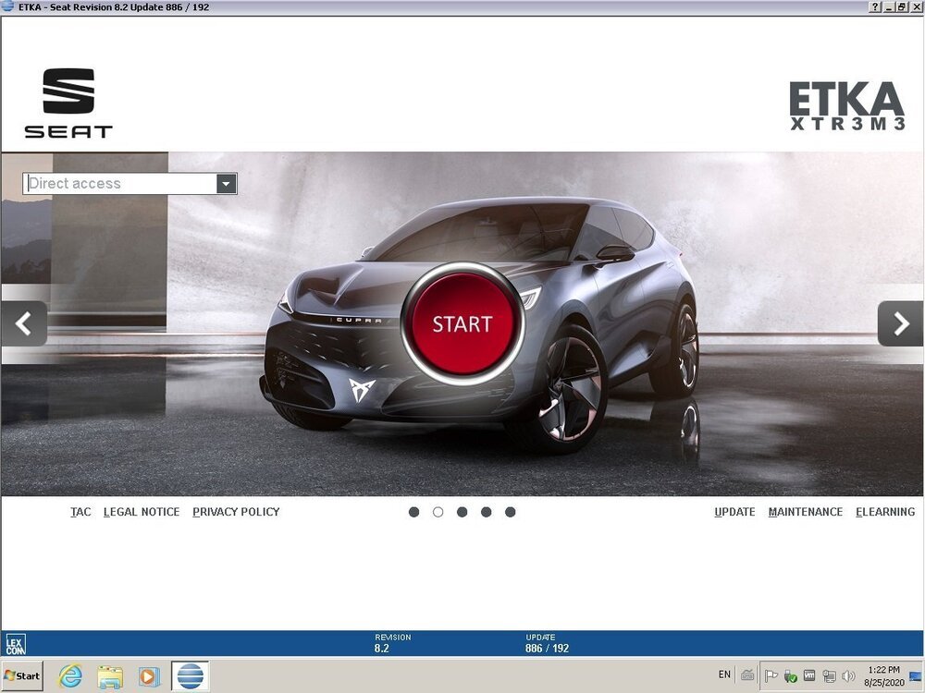Select the first carousel dot
This screenshot has width=925, height=693.
tap(413, 512)
